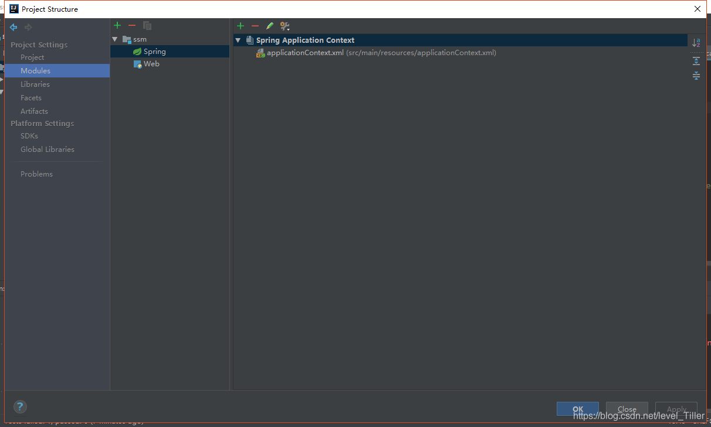711x427 pixels.
Task: Click the forward navigation arrow
Action: [28, 27]
